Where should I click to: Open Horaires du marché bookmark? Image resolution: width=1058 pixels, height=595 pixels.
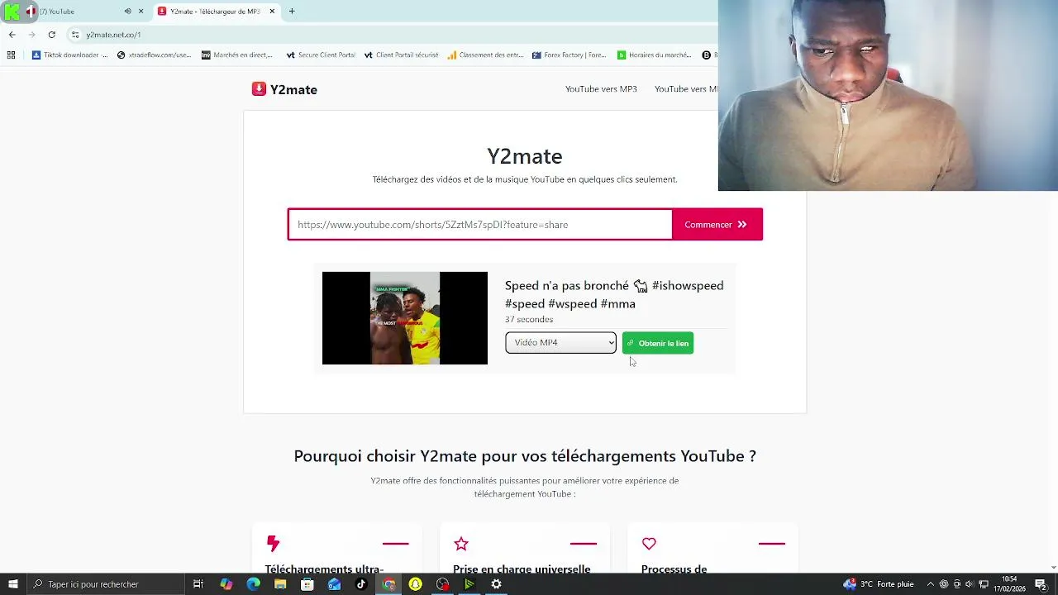tap(653, 55)
